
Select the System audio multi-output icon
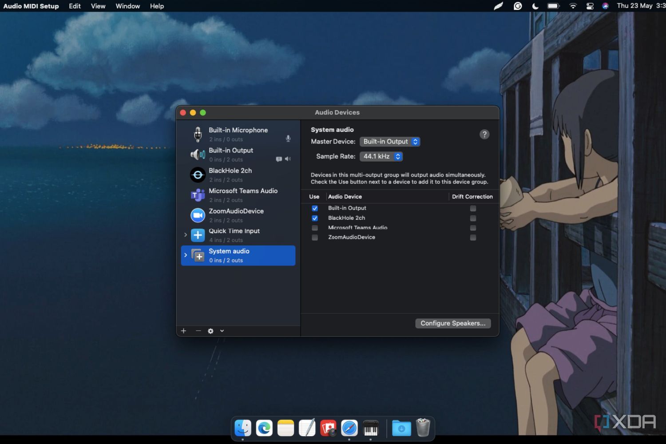tap(198, 256)
